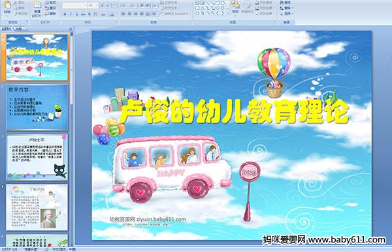
Task: Open the Replace dropdown in the editing group
Action: [286, 8]
